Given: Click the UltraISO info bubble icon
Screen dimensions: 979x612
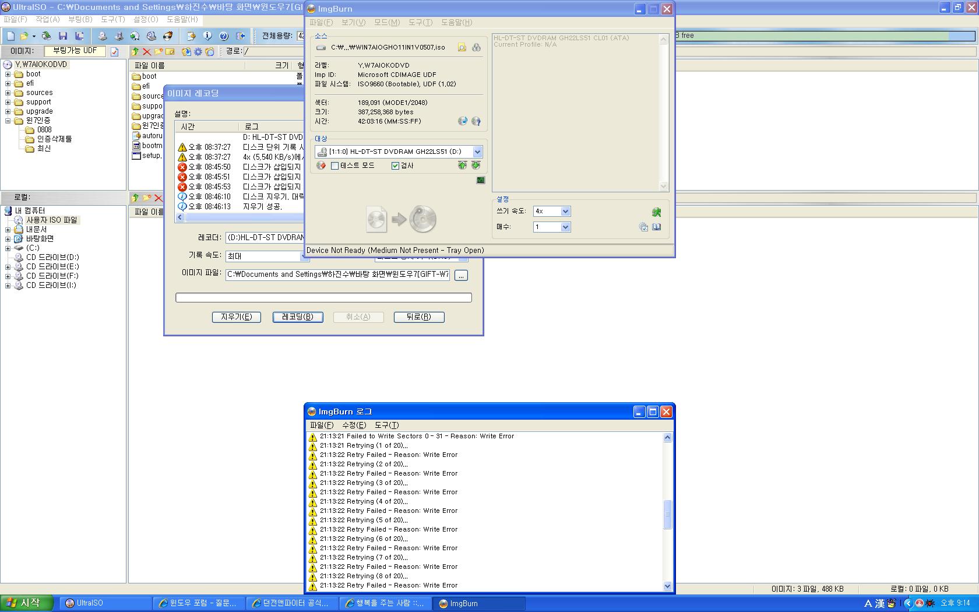Looking at the screenshot, I should tap(207, 36).
